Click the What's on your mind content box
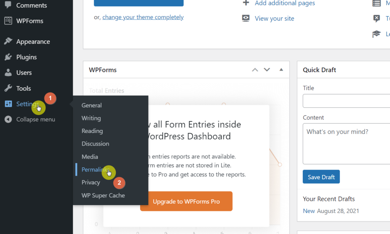 [346, 144]
